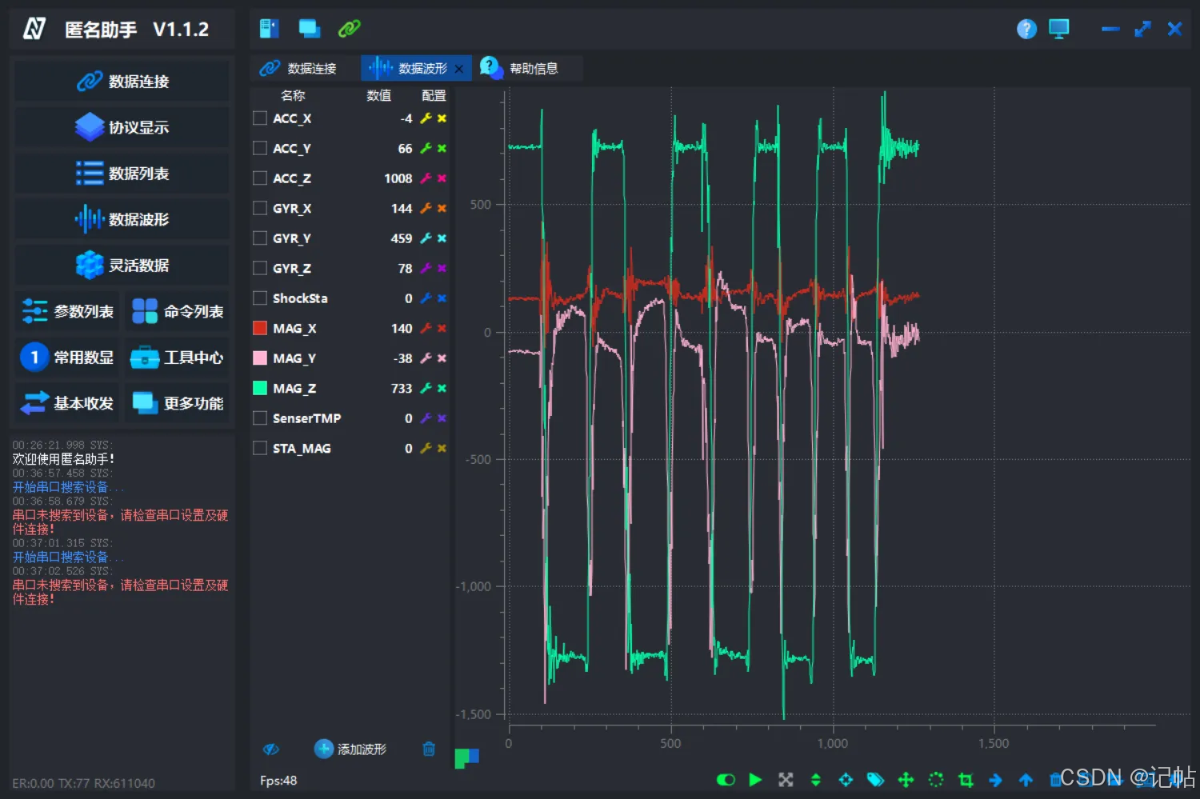
Task: Switch to the 数据连接 tab
Action: pos(298,68)
